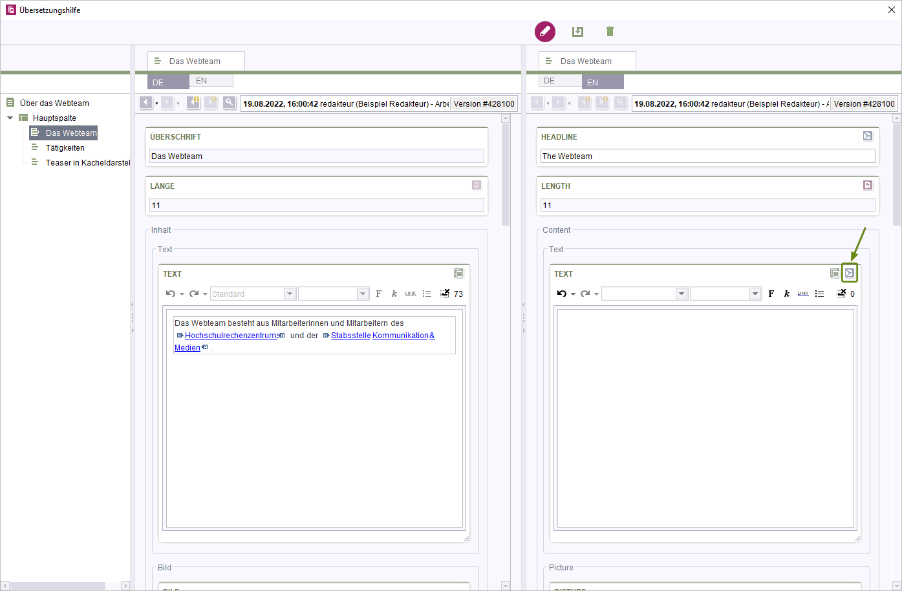Click Version #428100 in German pane
The width and height of the screenshot is (902, 591).
pos(484,103)
